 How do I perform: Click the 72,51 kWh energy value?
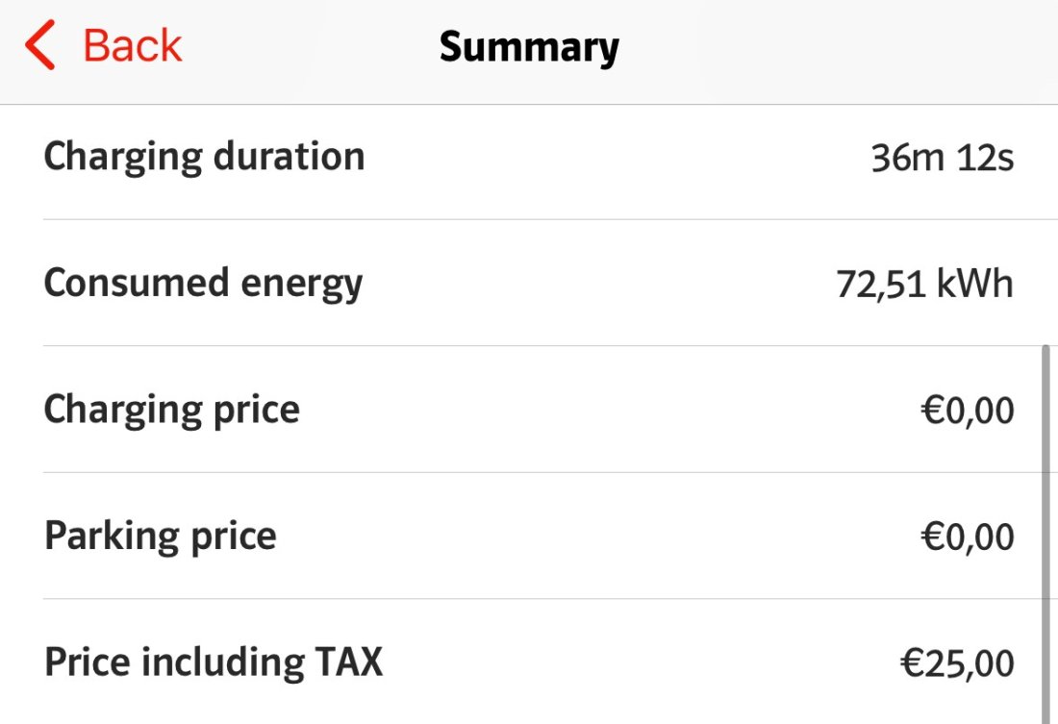click(x=924, y=285)
